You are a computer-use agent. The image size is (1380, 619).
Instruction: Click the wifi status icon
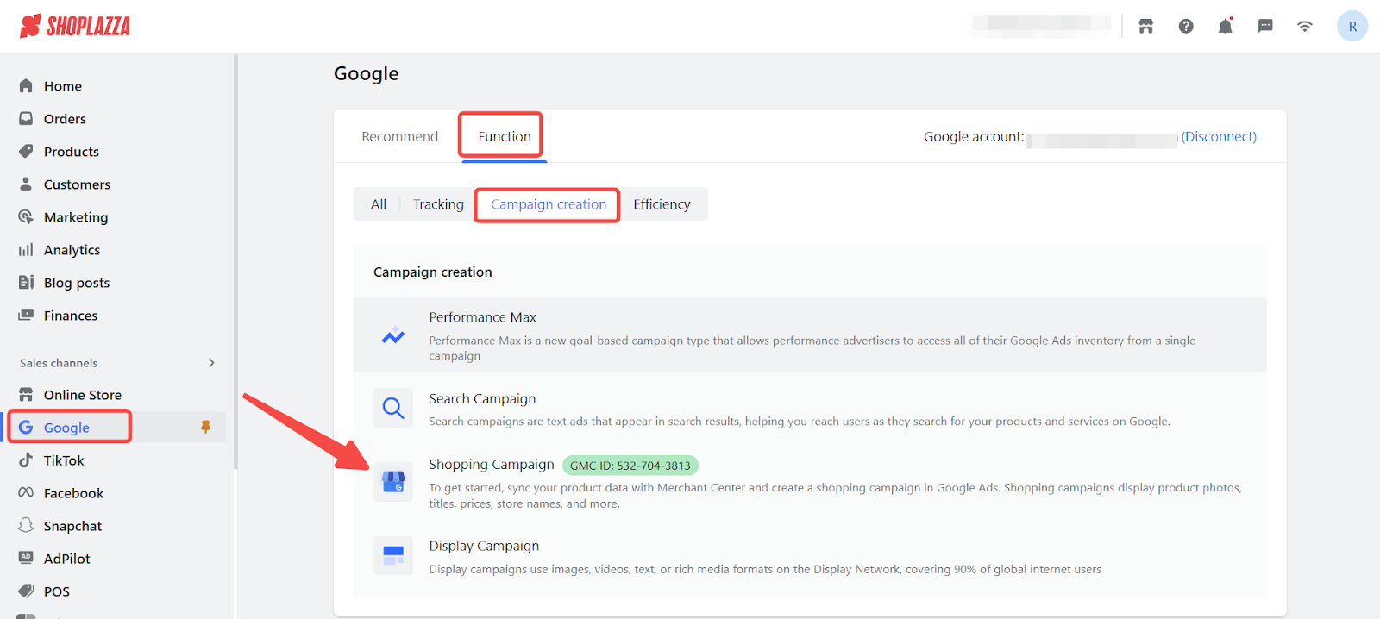1305,26
